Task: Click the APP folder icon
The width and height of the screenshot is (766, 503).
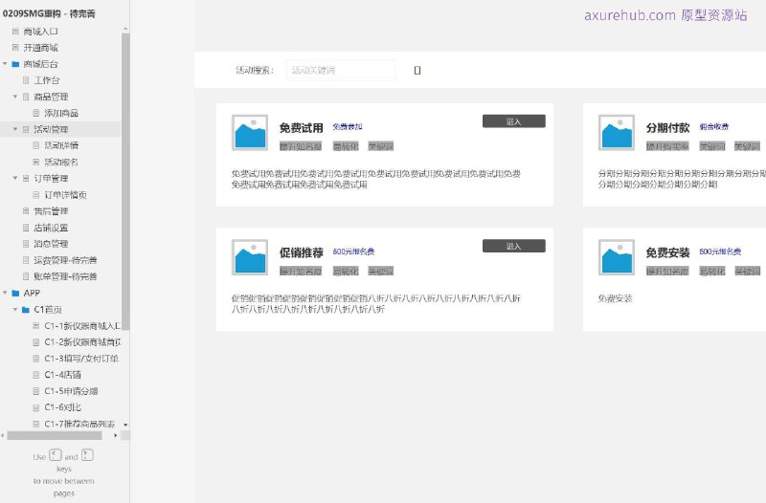Action: point(15,294)
